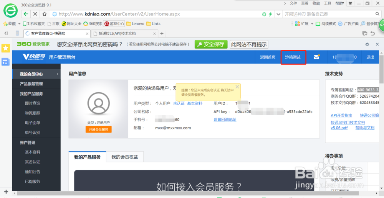Viewport: 384px width, 198px height.
Task: Close the 快递接口(API)技术文档 tab
Action: 154,33
